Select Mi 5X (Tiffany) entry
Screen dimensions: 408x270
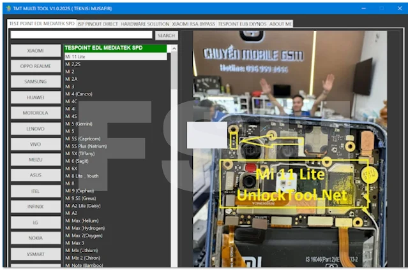80,153
